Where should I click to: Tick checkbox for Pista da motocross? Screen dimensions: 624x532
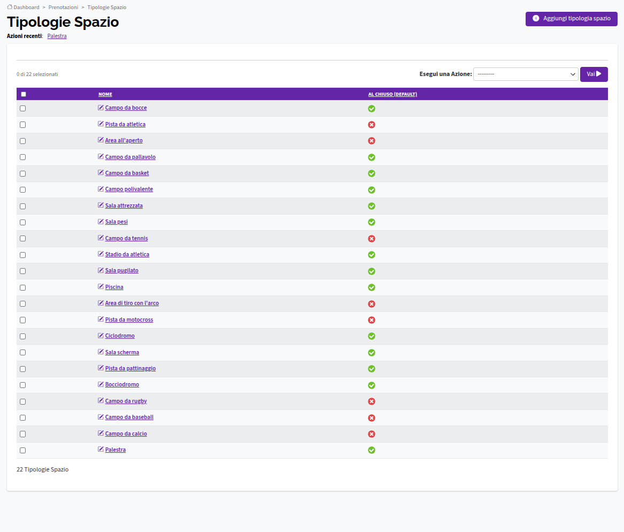coord(22,320)
